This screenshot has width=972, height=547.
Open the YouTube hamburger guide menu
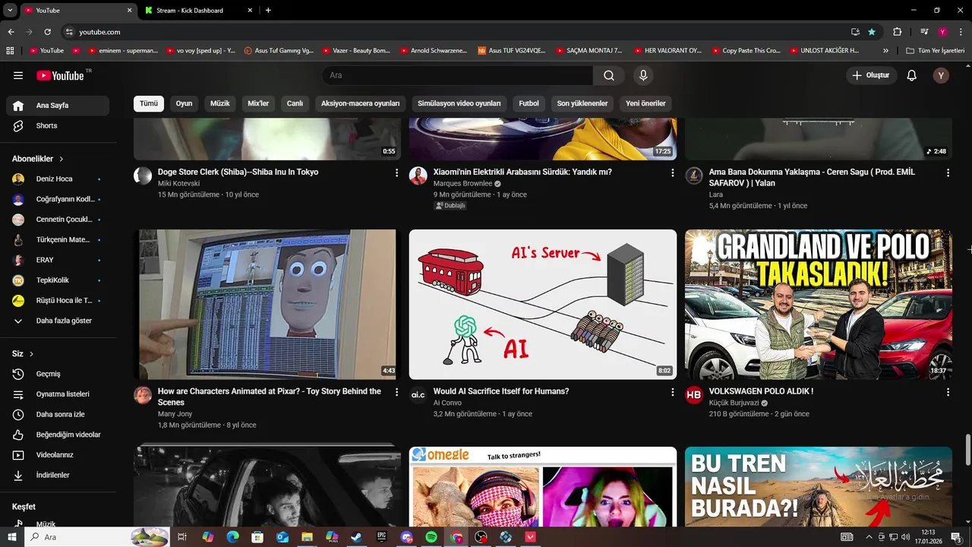[x=18, y=75]
